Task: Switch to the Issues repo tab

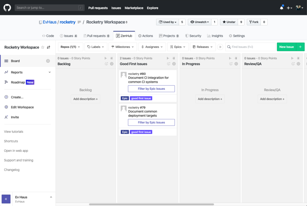Action: tap(69, 36)
